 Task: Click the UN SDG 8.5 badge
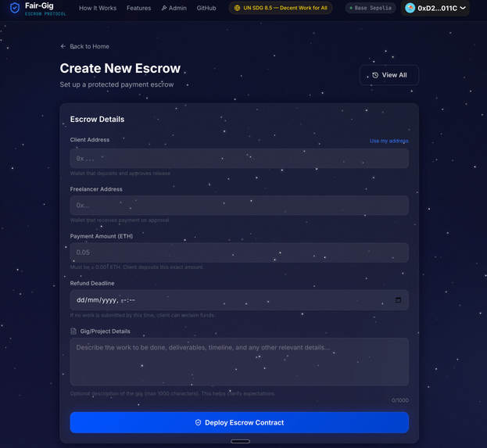coord(281,8)
